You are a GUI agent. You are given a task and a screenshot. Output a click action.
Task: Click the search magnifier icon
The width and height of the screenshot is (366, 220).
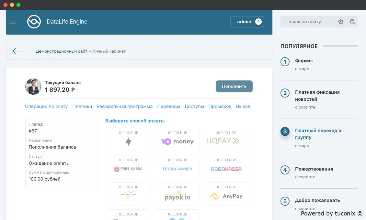[x=352, y=22]
